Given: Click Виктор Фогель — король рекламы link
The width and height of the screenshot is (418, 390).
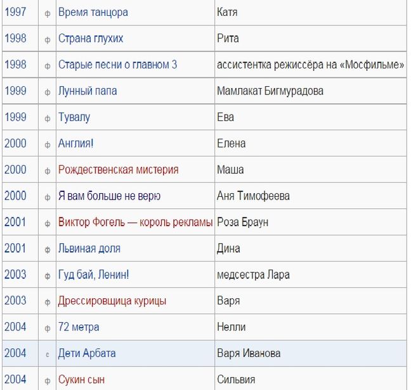Looking at the screenshot, I should point(136,222).
